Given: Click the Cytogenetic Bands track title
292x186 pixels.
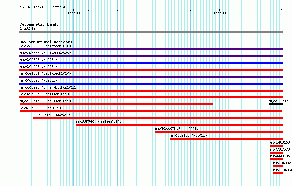Looking at the screenshot, I should (x=39, y=24).
